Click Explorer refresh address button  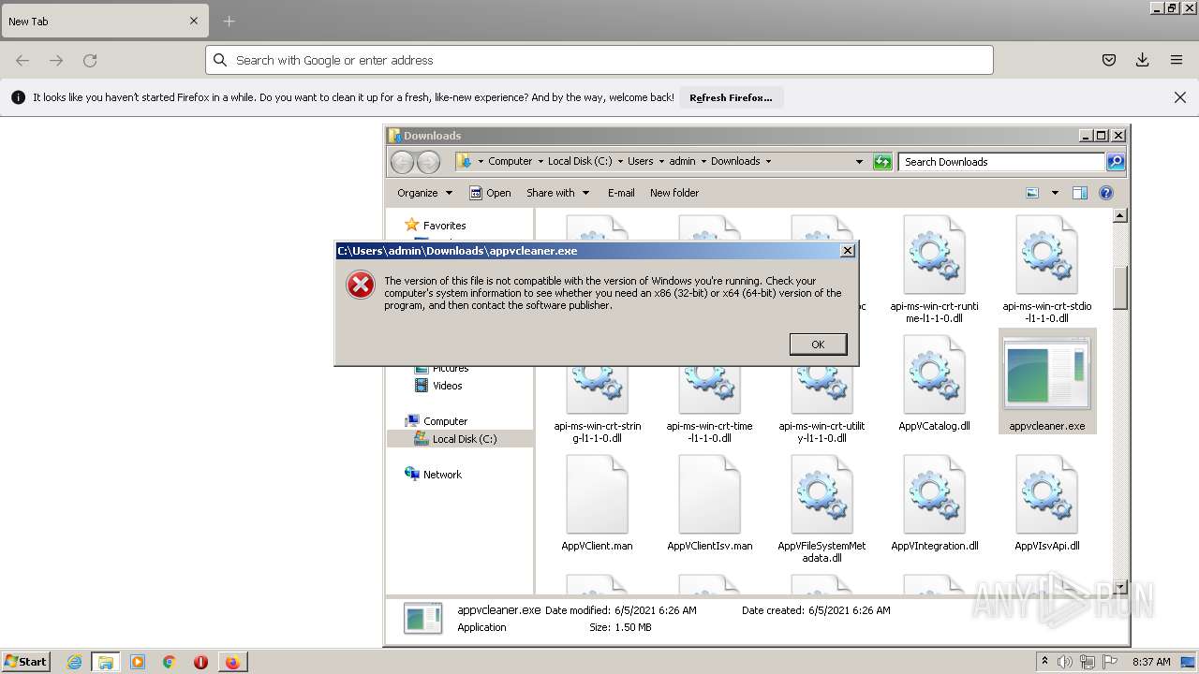click(x=882, y=162)
